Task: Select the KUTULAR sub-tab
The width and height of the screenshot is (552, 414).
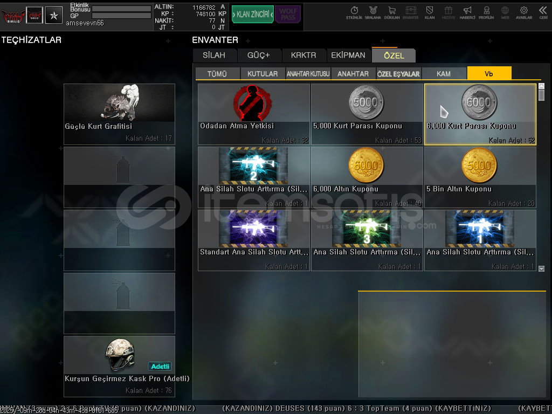Action: pos(263,73)
